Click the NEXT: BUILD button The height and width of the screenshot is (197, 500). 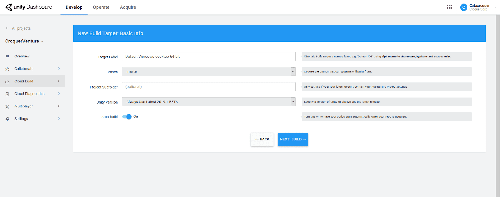coord(293,140)
